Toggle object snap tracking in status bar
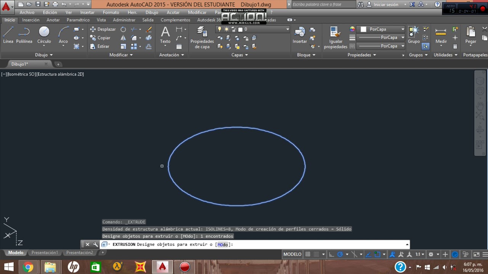The height and width of the screenshot is (274, 488). pyautogui.click(x=369, y=254)
